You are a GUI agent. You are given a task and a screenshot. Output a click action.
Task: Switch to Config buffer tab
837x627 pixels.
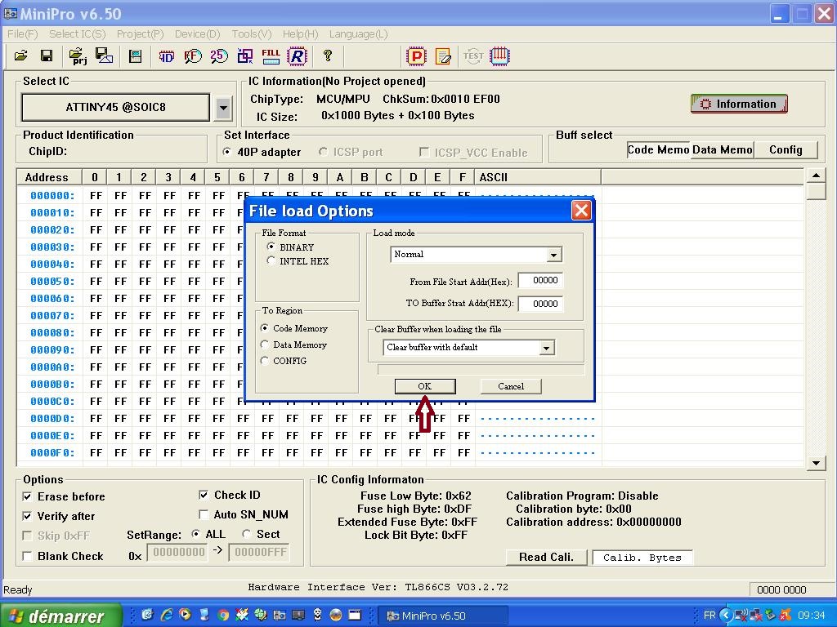pyautogui.click(x=786, y=150)
